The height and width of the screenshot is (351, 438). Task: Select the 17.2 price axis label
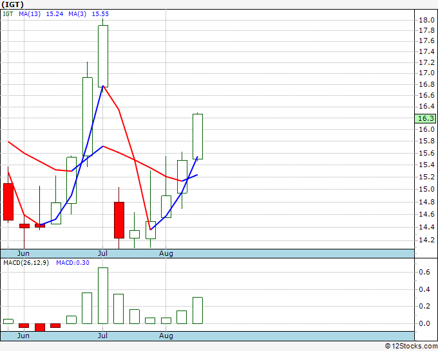pyautogui.click(x=426, y=62)
